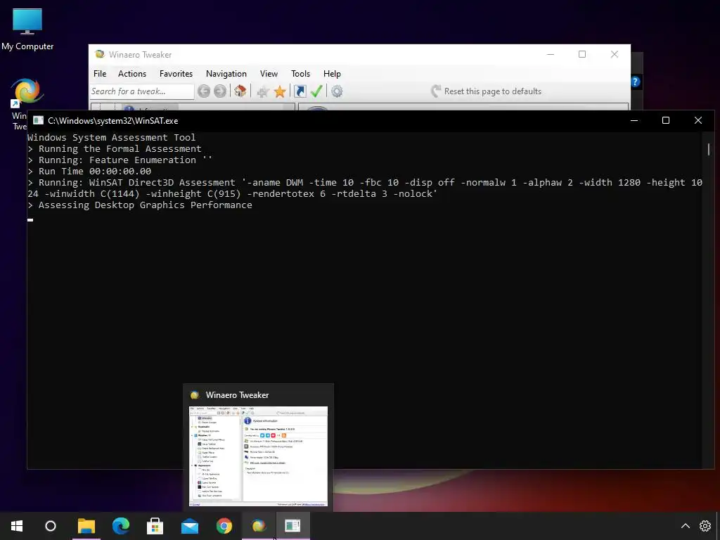Screen dimensions: 720x540
Task: Click the Search for a tweak field
Action: pos(141,91)
